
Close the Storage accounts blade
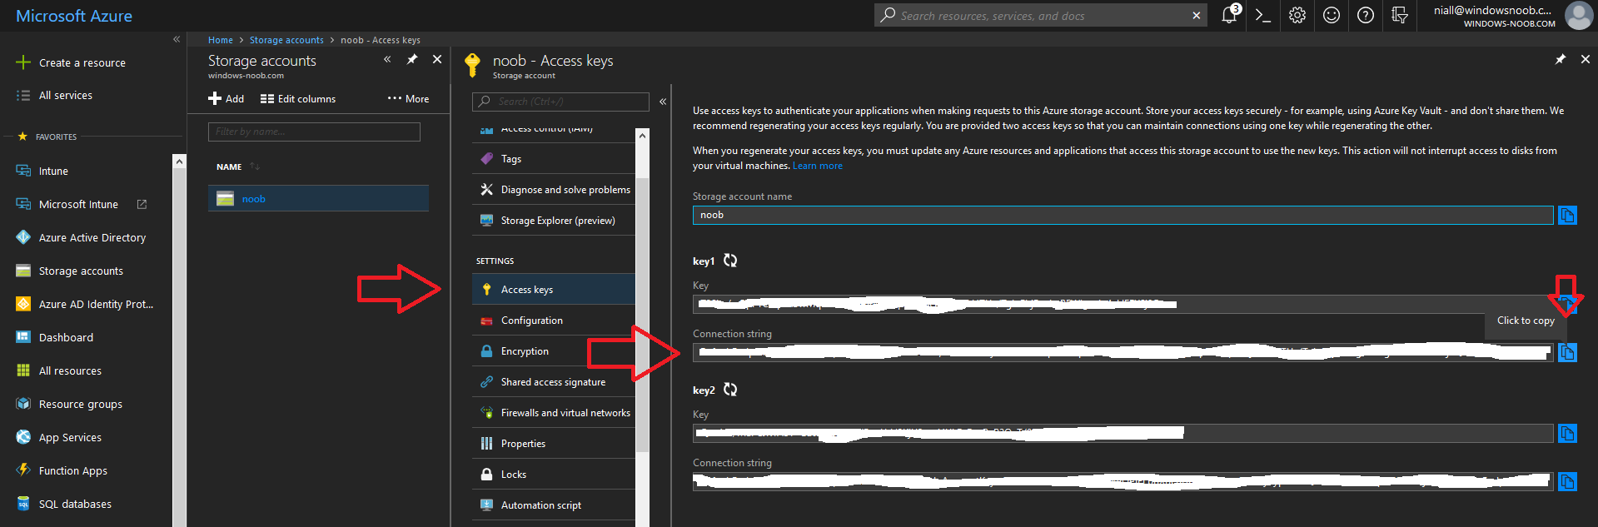437,59
